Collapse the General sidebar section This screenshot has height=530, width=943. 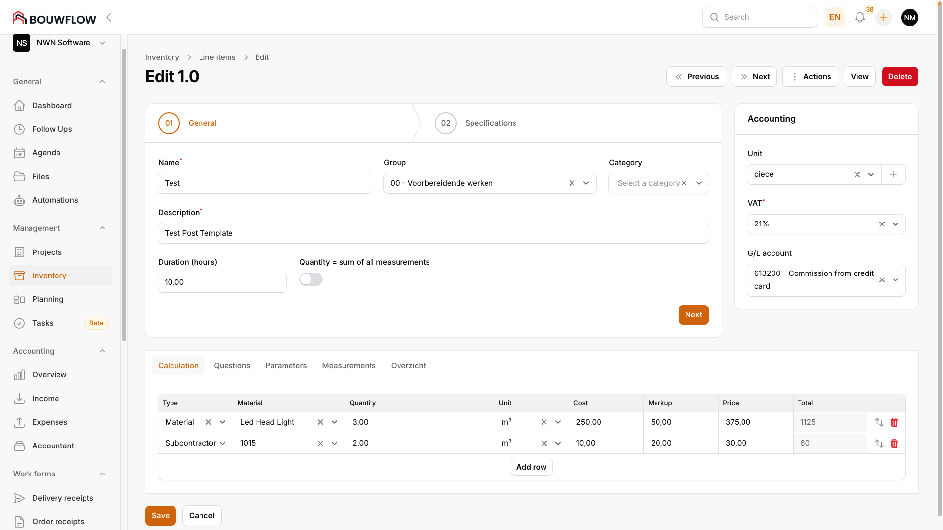102,82
